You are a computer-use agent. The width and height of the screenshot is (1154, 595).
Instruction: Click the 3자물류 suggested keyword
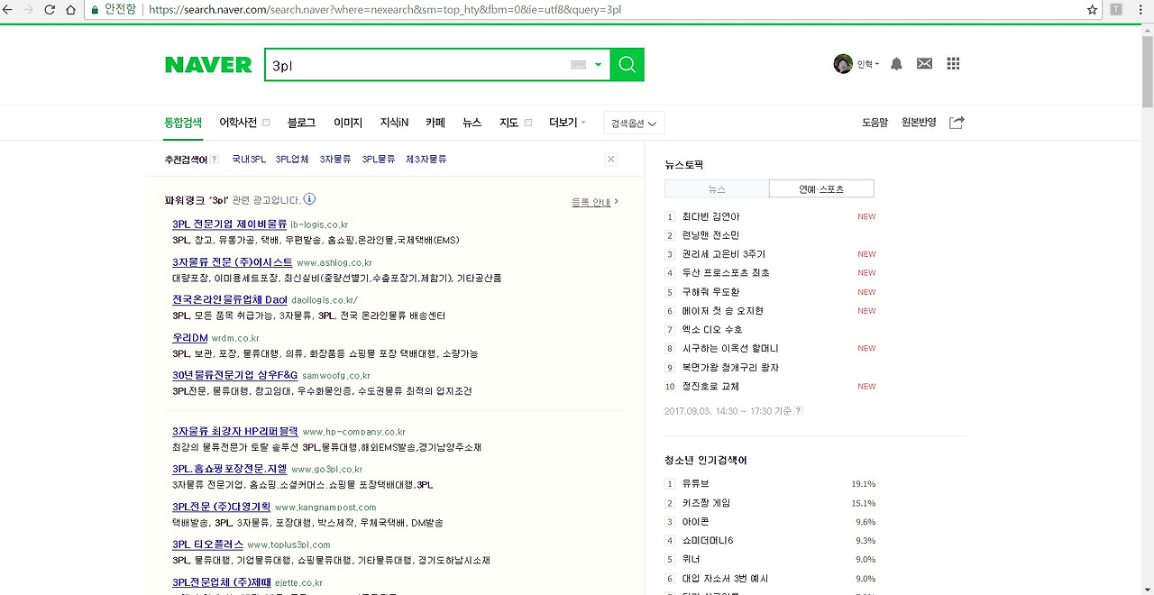[335, 160]
